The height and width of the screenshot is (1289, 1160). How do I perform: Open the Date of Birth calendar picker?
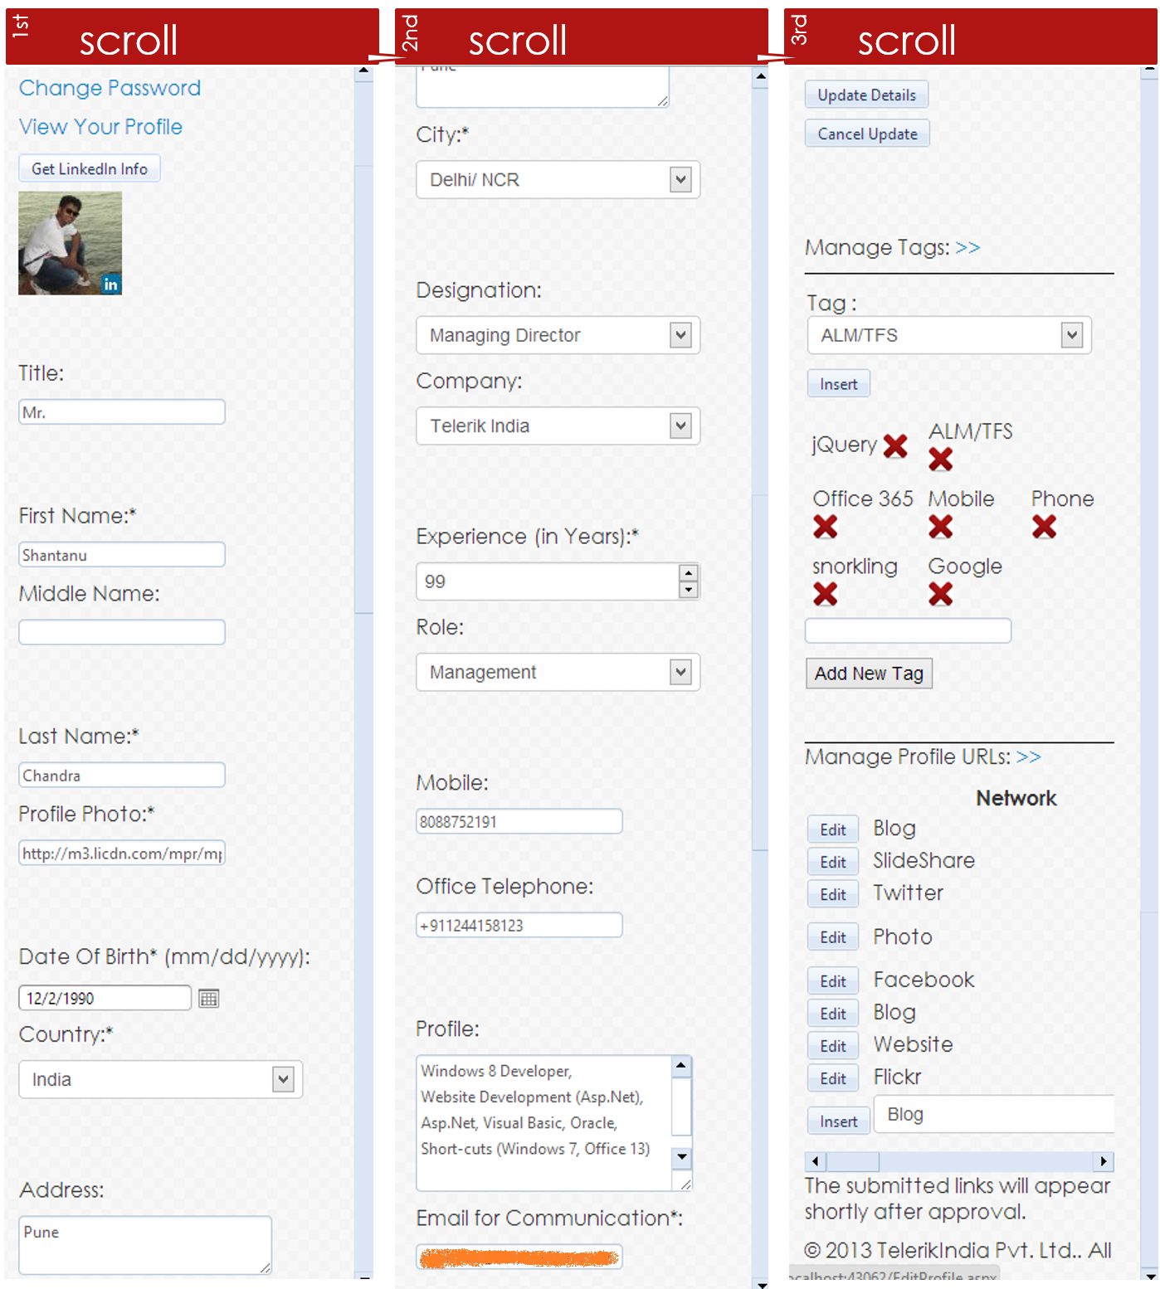pyautogui.click(x=208, y=999)
